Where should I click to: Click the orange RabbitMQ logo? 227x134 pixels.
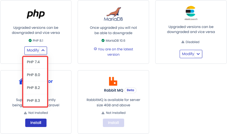113,81
